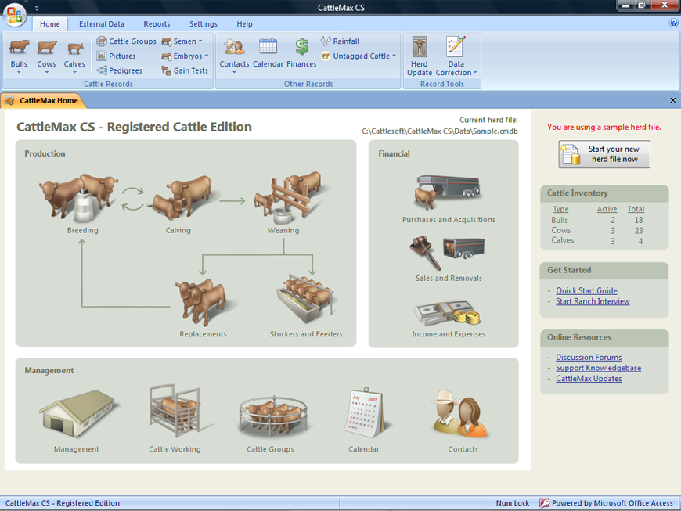Click Start your new herd file now
Screen dimensions: 681x511
pyautogui.click(x=604, y=154)
